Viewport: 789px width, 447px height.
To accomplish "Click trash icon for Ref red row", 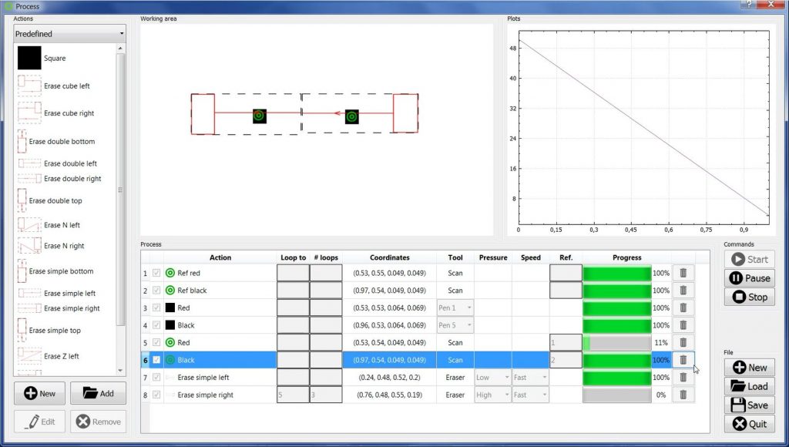I will point(683,273).
